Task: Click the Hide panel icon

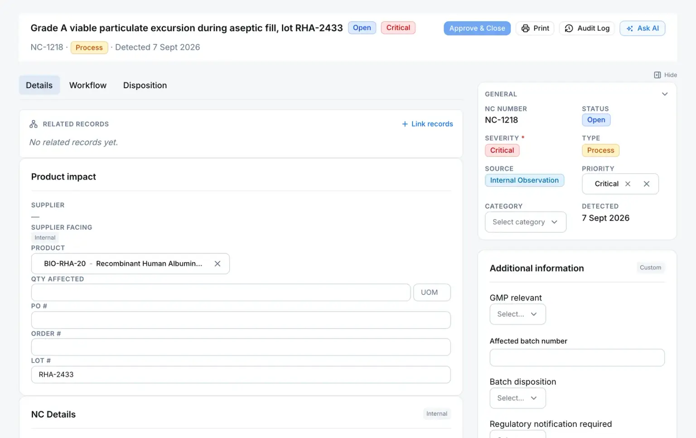Action: pyautogui.click(x=657, y=75)
